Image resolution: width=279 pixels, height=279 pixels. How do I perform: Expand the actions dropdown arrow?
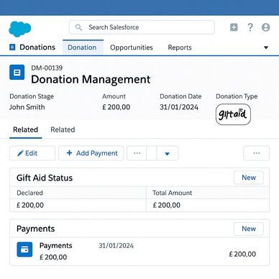point(168,153)
